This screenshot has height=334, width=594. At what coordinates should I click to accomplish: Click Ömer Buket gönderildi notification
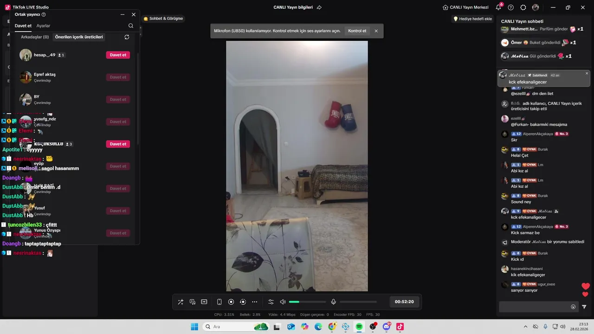click(538, 42)
